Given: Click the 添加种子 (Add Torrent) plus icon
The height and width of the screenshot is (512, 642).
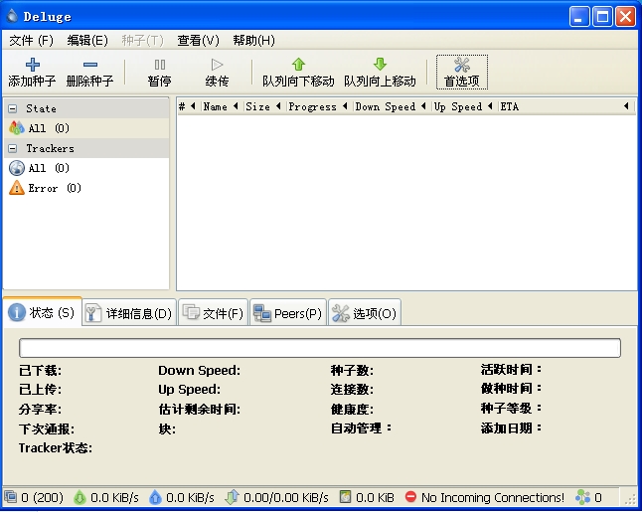Looking at the screenshot, I should coord(33,65).
